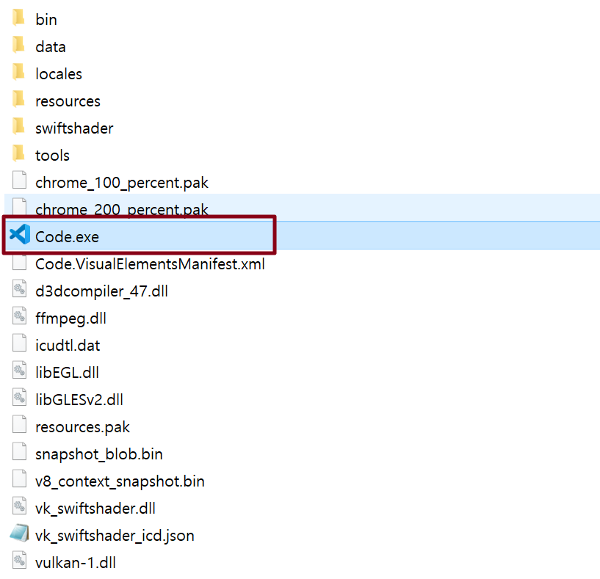Image resolution: width=600 pixels, height=579 pixels.
Task: Select vk_swiftshader_icd.json file name
Action: (x=115, y=536)
